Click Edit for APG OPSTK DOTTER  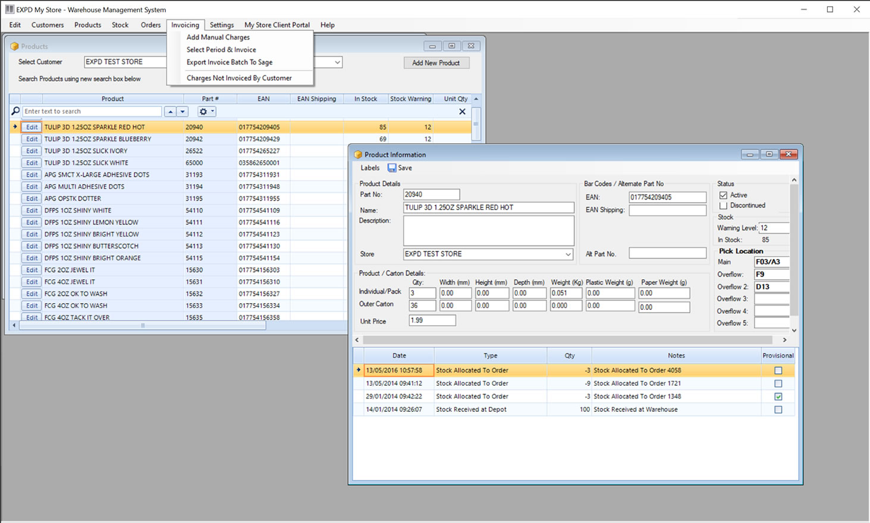(x=32, y=199)
